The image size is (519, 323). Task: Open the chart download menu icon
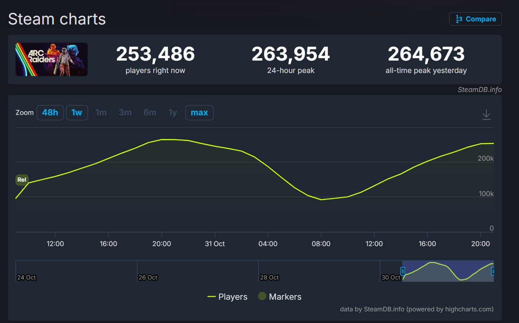point(486,115)
